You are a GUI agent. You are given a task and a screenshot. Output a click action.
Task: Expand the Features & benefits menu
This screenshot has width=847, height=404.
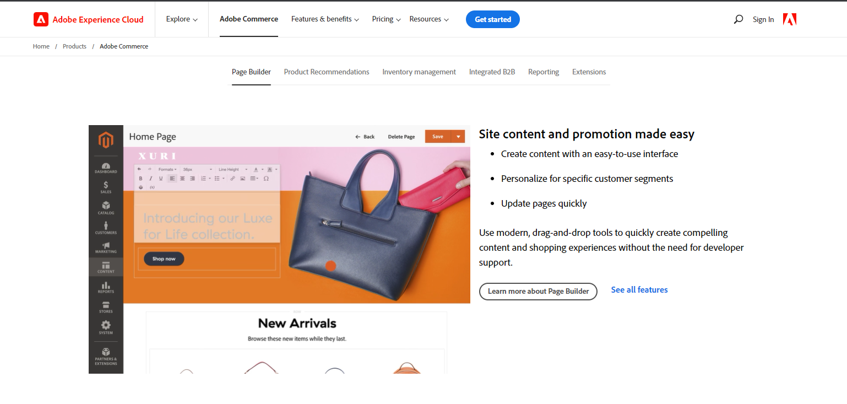[325, 19]
